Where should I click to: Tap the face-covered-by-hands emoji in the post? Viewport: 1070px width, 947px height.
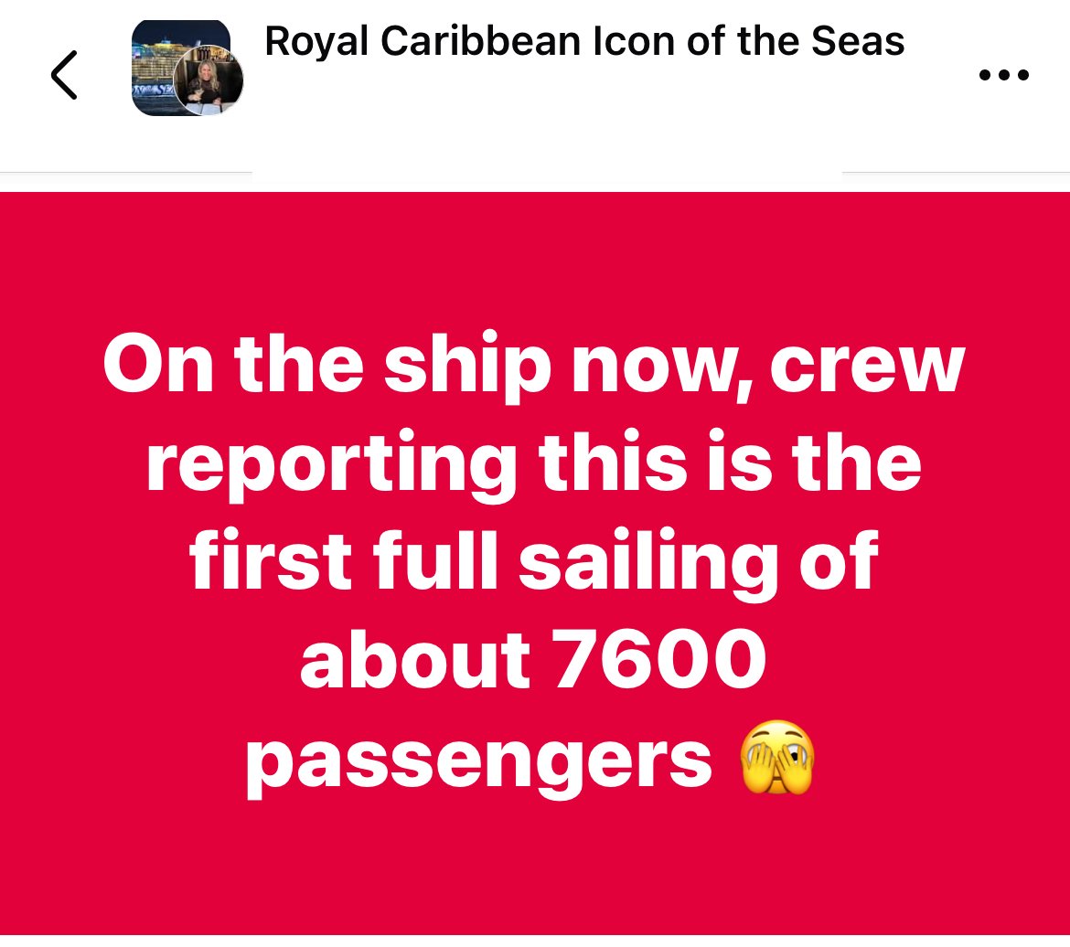(776, 757)
